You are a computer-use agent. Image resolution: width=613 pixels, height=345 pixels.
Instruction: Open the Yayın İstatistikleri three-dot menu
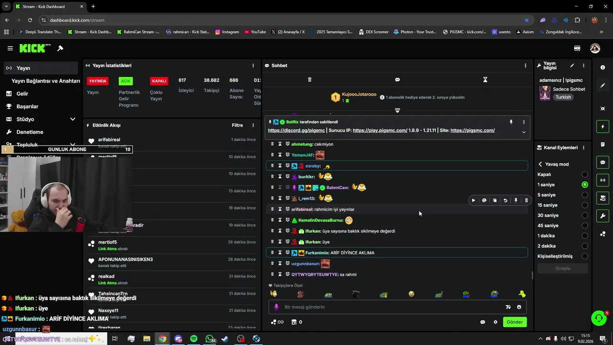[253, 66]
